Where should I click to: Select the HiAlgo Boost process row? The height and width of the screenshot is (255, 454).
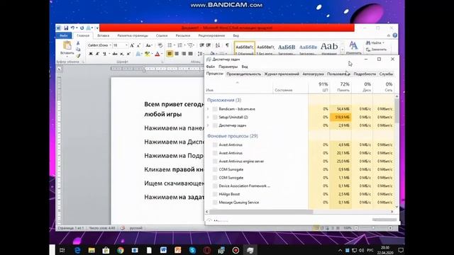299,194
